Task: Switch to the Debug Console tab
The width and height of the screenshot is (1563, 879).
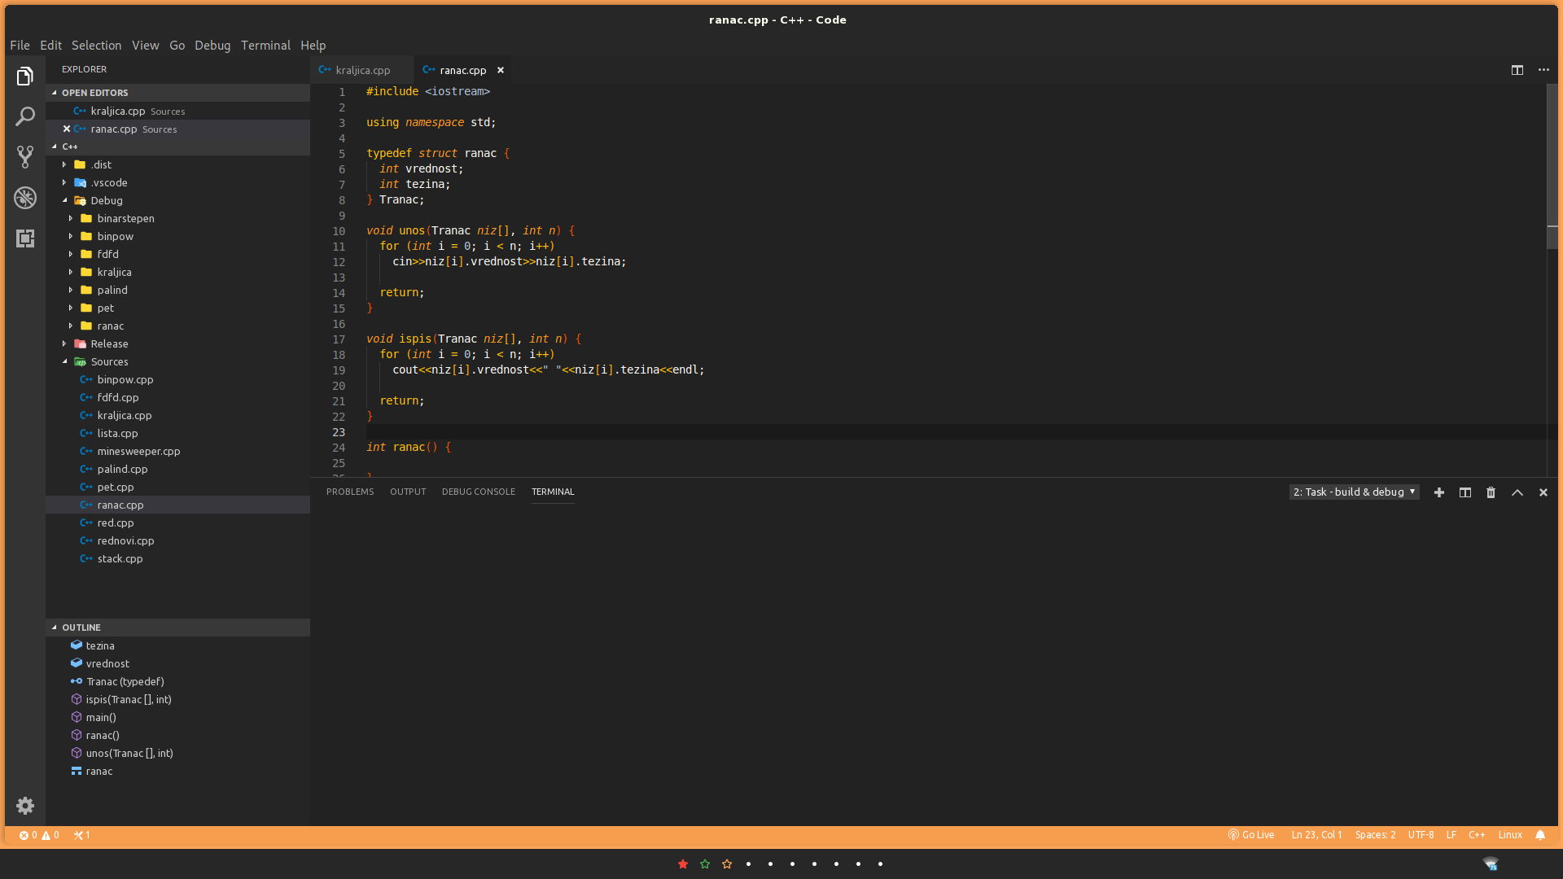Action: tap(479, 492)
